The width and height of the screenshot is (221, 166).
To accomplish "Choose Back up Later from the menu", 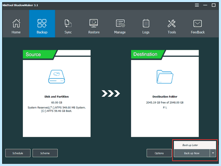I will coord(195,145).
